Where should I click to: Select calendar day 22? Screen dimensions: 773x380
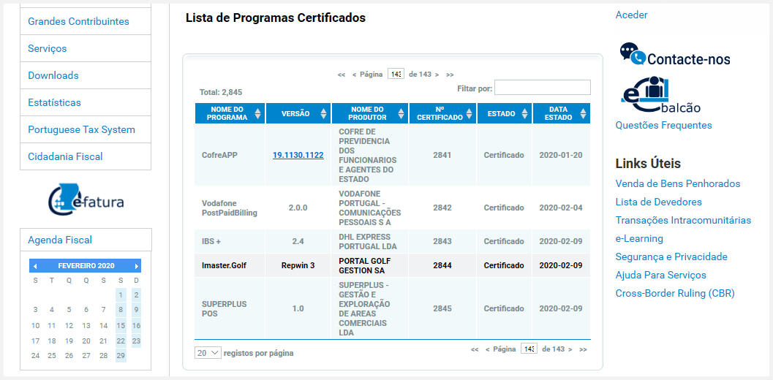[121, 341]
